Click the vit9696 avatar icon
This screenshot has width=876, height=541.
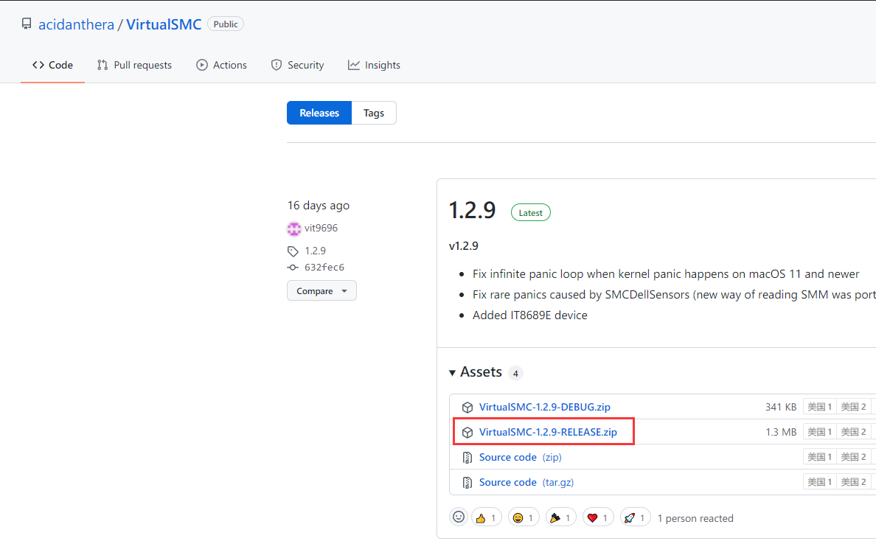[294, 228]
